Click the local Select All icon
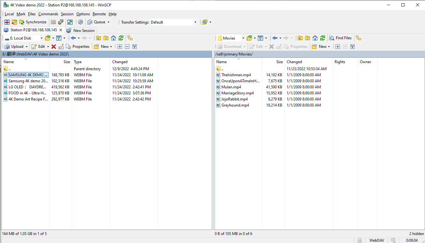The width and height of the screenshot is (425, 243). 135,47
